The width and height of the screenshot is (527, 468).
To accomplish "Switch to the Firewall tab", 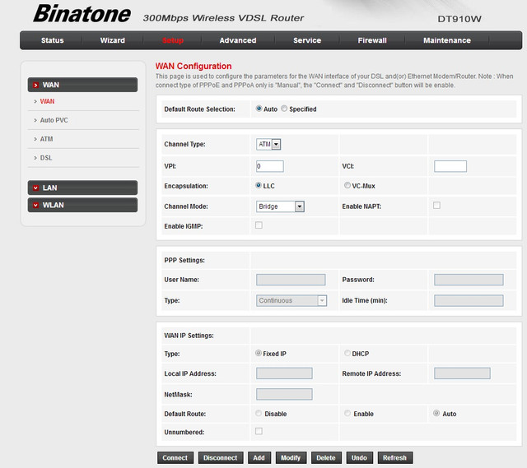I will (372, 40).
